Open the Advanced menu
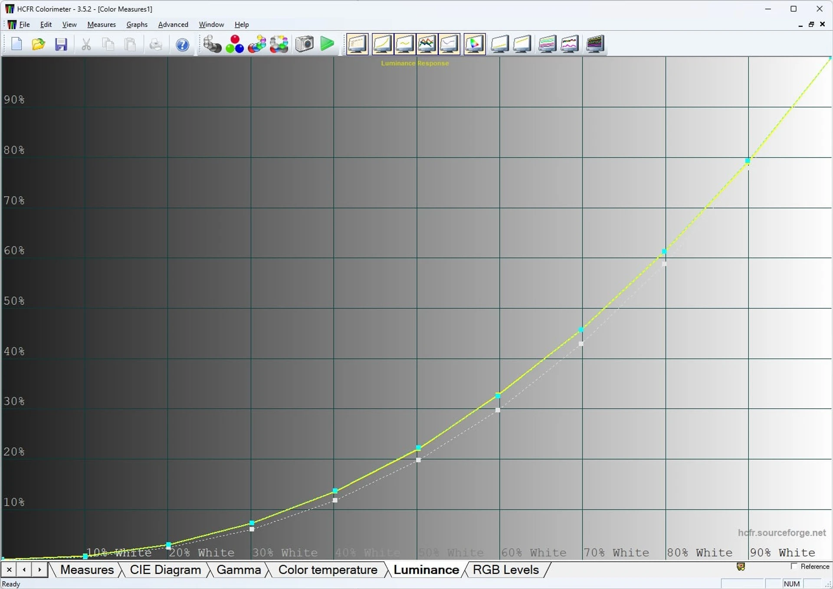 pos(173,24)
